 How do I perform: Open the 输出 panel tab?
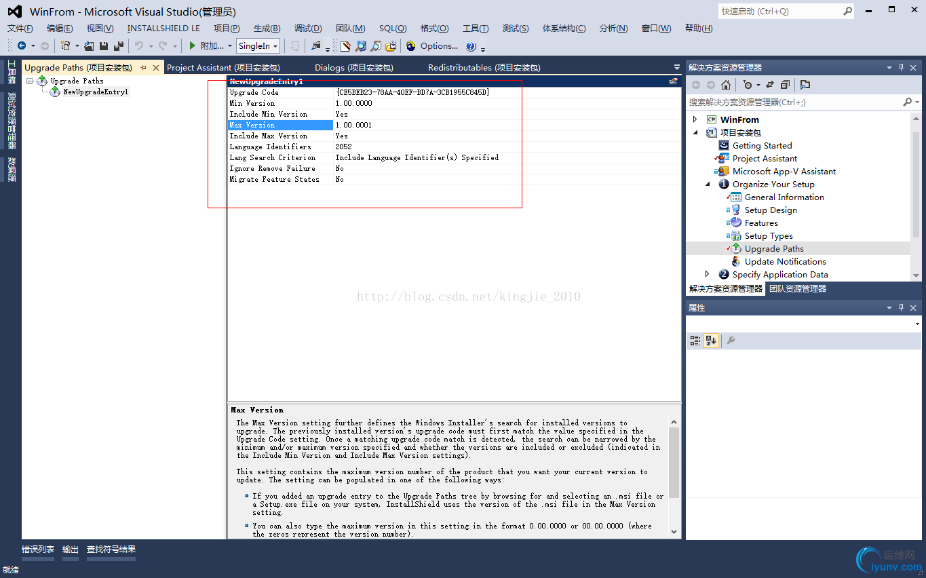coord(71,550)
